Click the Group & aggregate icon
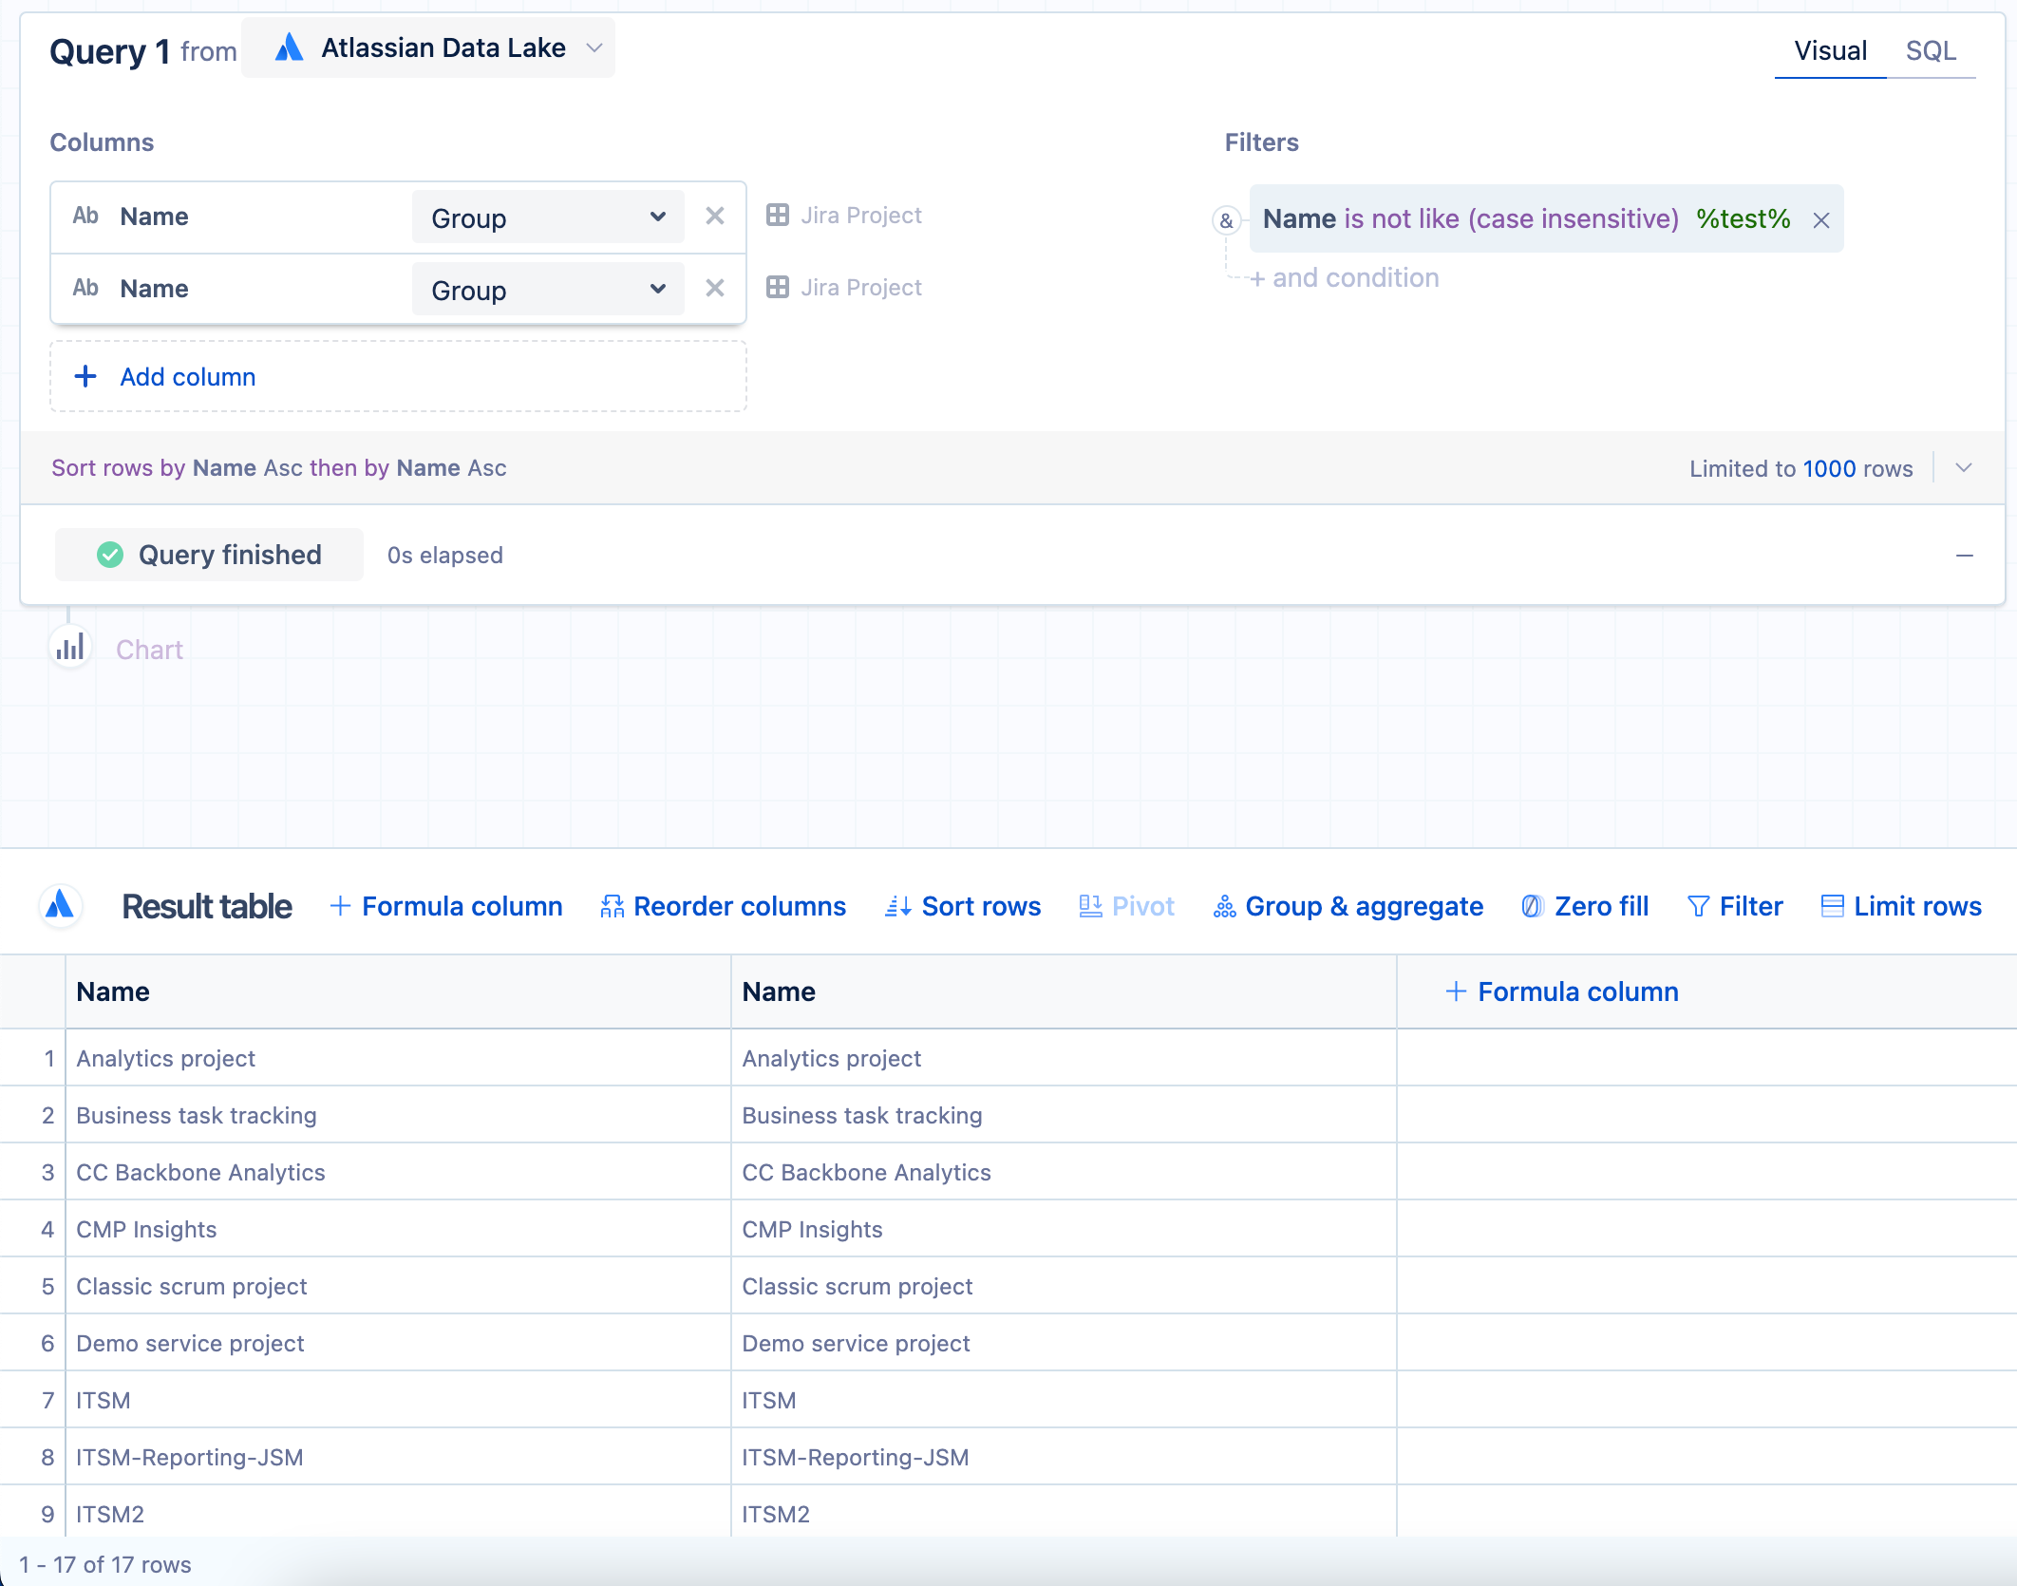This screenshot has width=2017, height=1586. pyautogui.click(x=1224, y=906)
